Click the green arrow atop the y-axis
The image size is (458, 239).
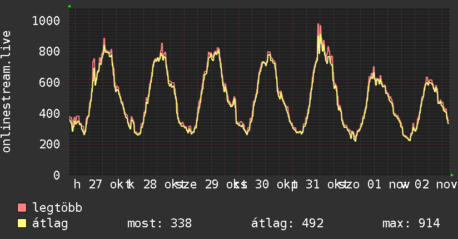point(69,6)
